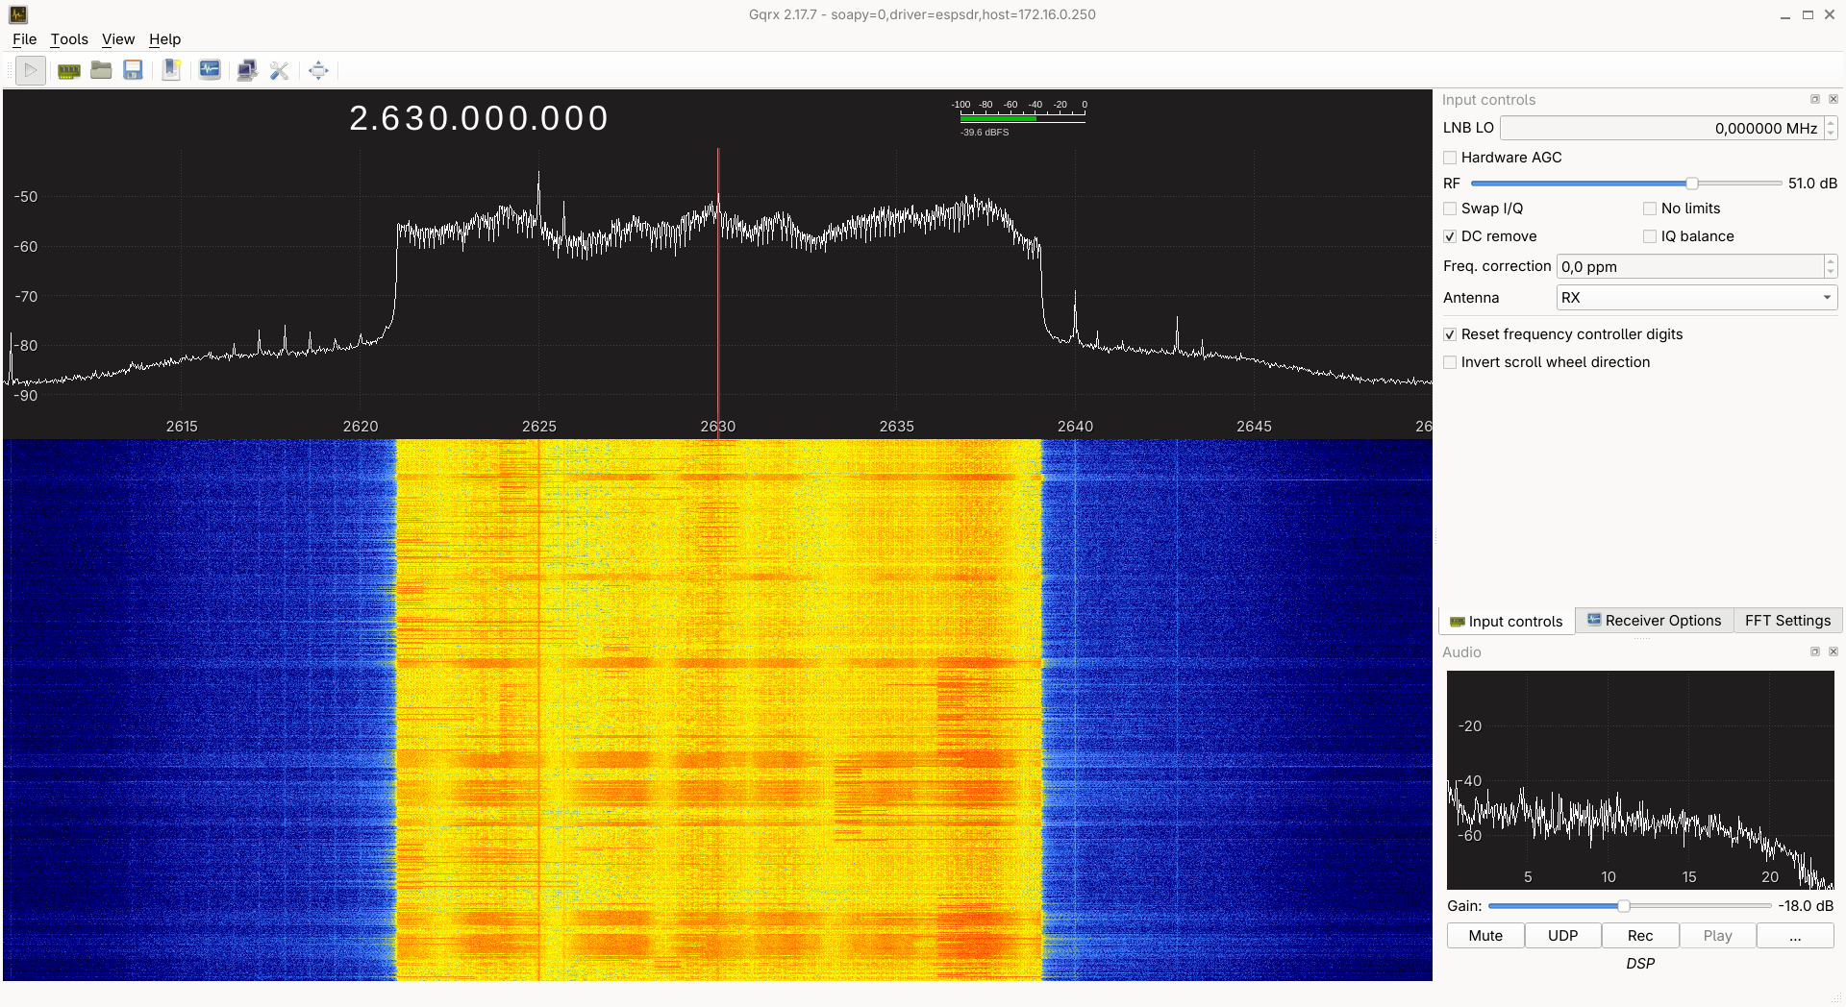Image resolution: width=1846 pixels, height=1007 pixels.
Task: Toggle full screen arrows icon
Action: coord(318,70)
